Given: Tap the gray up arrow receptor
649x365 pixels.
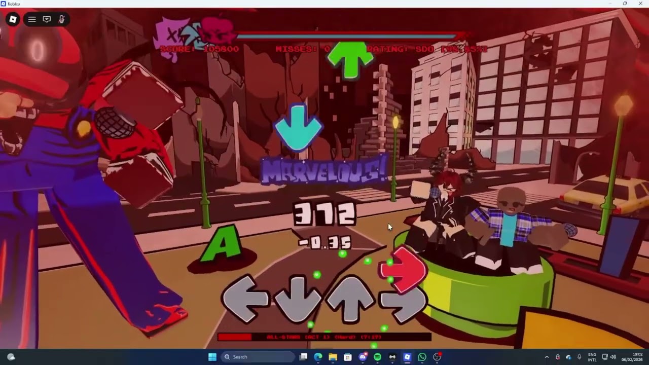Looking at the screenshot, I should tap(350, 300).
